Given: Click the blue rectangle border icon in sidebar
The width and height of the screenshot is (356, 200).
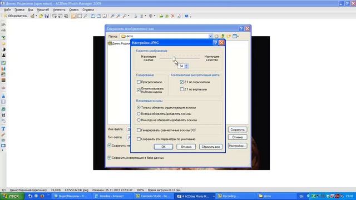Looking at the screenshot, I should coord(3,146).
